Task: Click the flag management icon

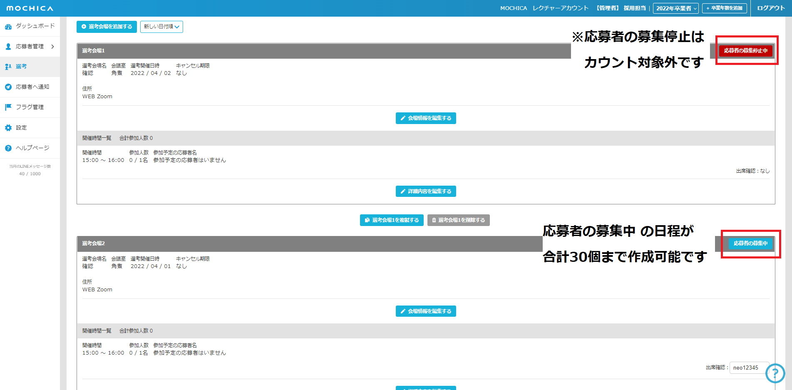Action: click(x=8, y=107)
